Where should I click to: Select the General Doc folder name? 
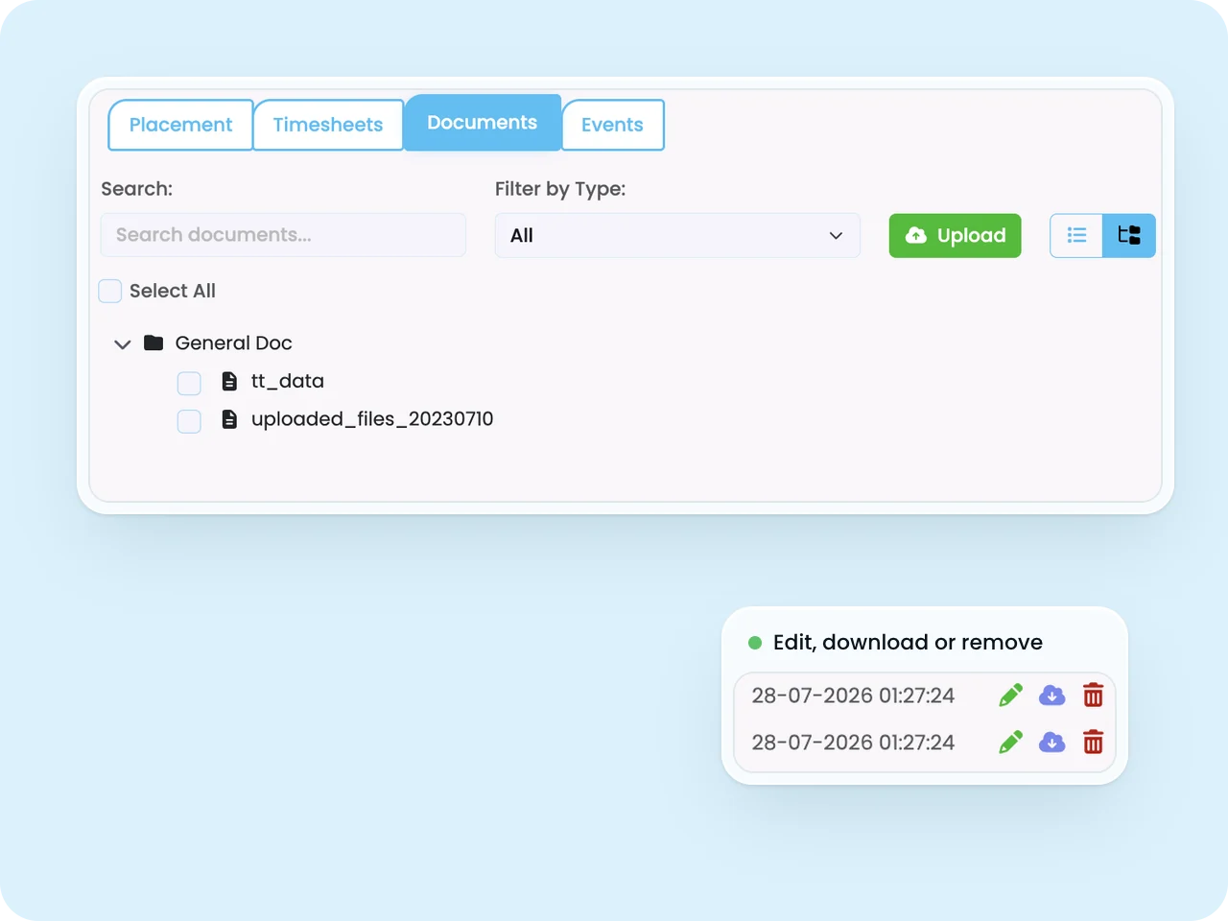(233, 342)
